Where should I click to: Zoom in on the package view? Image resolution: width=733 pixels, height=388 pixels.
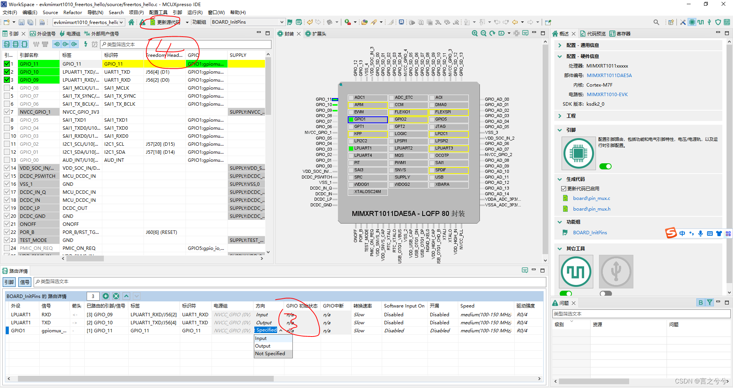pos(475,33)
